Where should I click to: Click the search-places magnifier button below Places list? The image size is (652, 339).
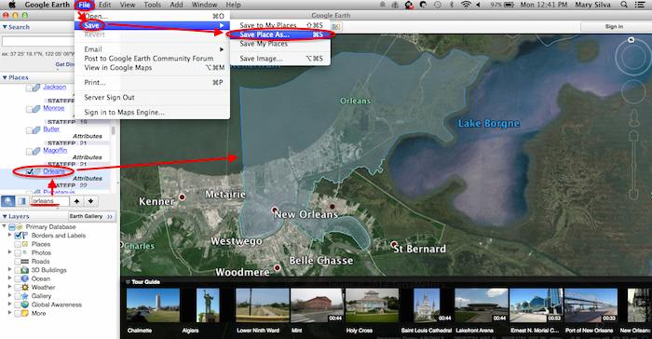[7, 201]
